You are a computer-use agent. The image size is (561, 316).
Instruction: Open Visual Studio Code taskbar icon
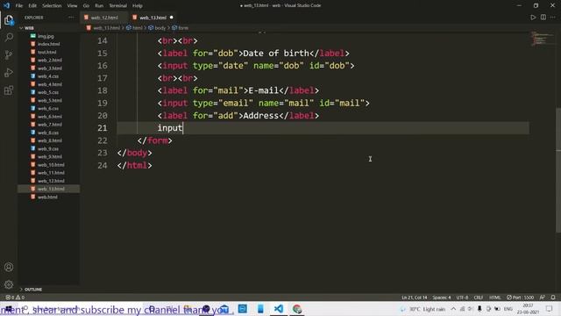point(279,308)
